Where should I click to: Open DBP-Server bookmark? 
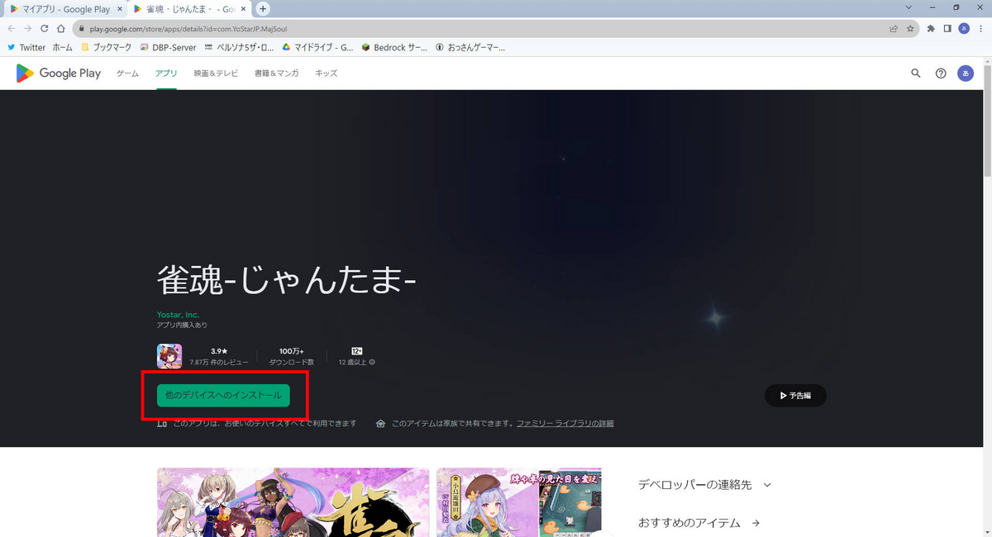pyautogui.click(x=168, y=48)
